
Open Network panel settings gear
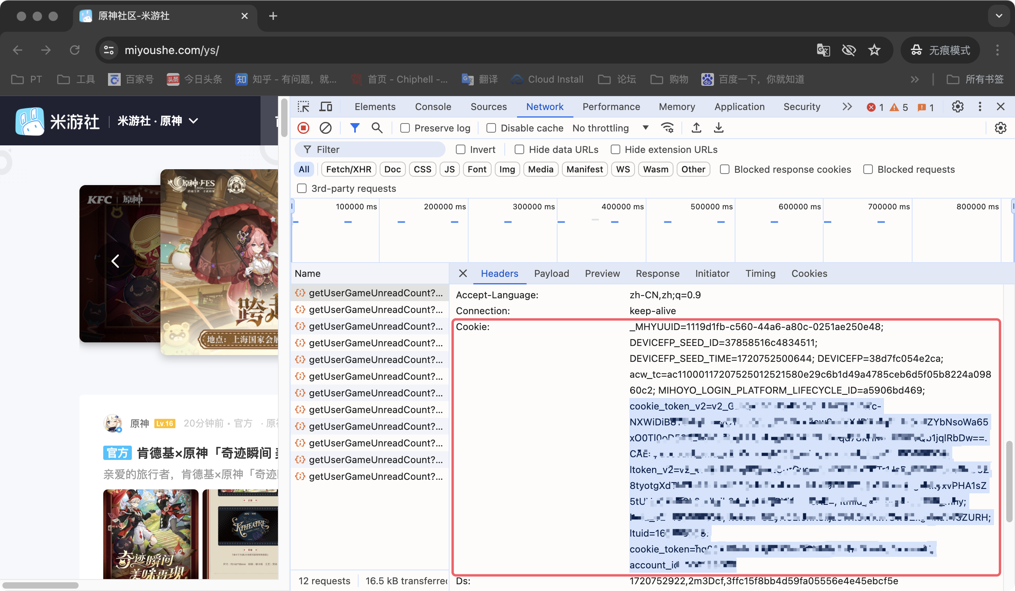1000,128
